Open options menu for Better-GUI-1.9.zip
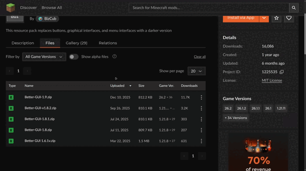The width and height of the screenshot is (306, 171). [201, 97]
